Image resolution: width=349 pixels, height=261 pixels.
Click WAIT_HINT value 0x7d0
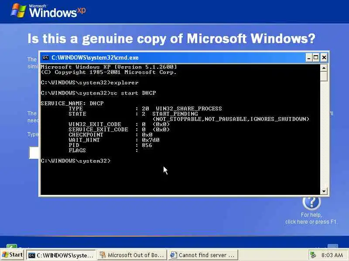[151, 140]
